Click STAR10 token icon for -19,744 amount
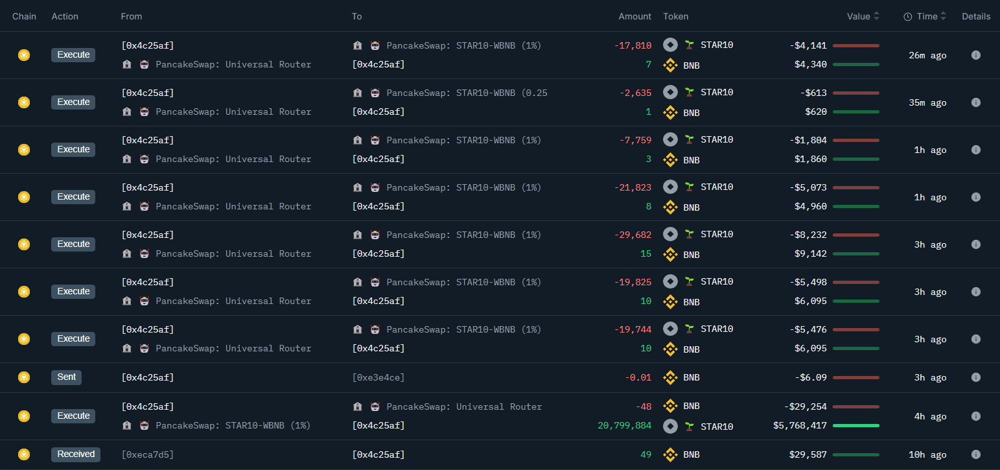The image size is (1000, 470). click(670, 329)
